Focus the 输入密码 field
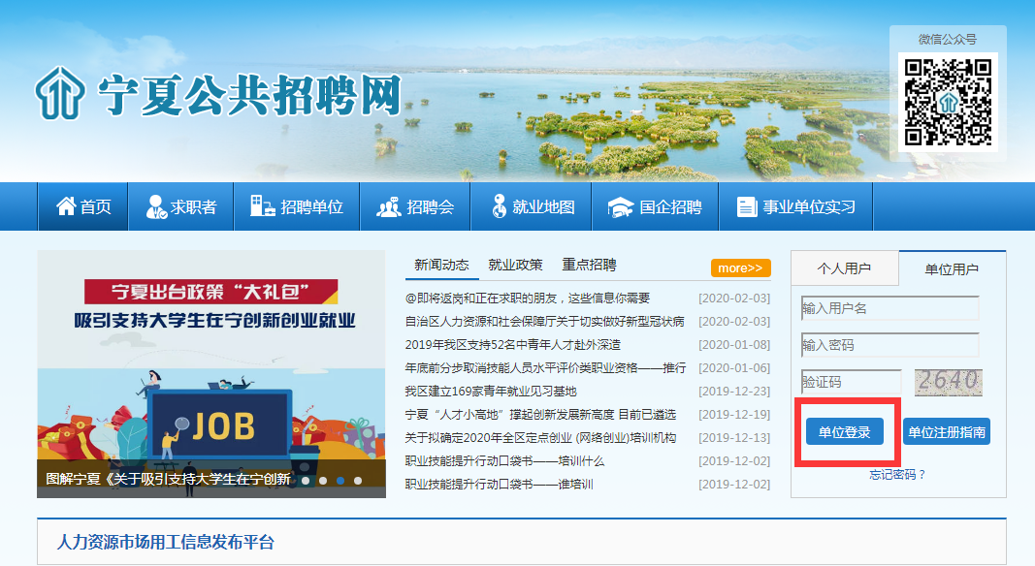The width and height of the screenshot is (1035, 566). (889, 345)
